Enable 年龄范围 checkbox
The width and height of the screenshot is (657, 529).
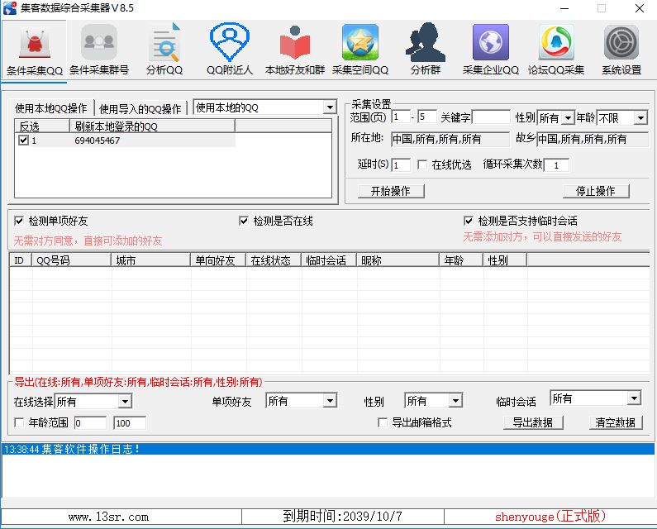point(19,422)
